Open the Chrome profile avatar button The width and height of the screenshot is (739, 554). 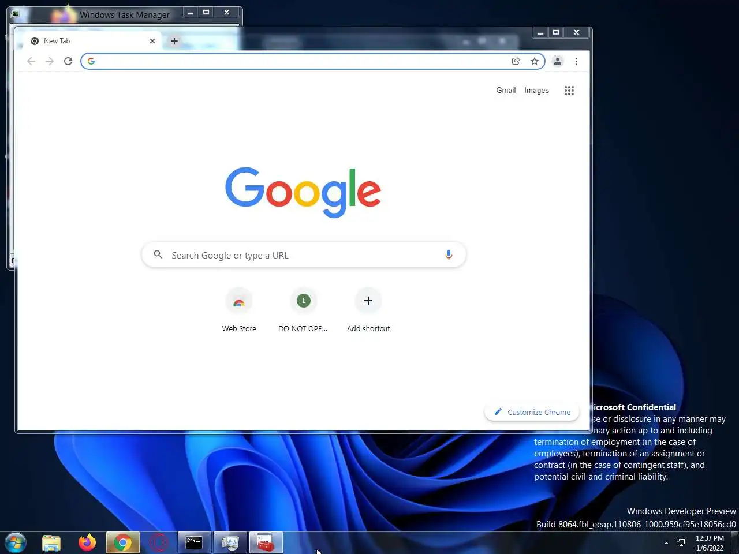558,61
